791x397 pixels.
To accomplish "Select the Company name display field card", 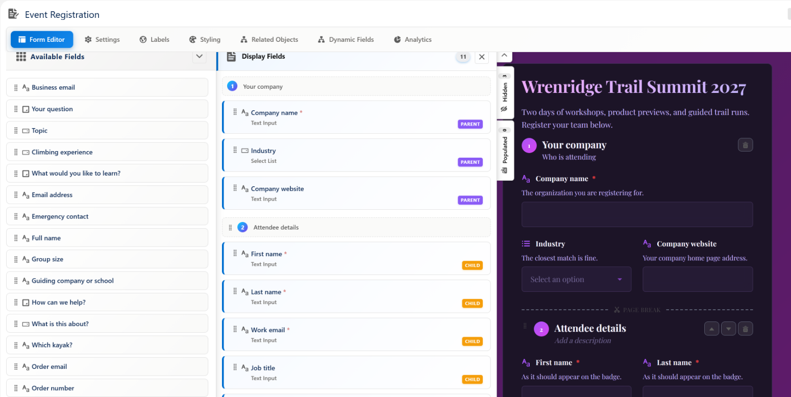I will (x=356, y=117).
